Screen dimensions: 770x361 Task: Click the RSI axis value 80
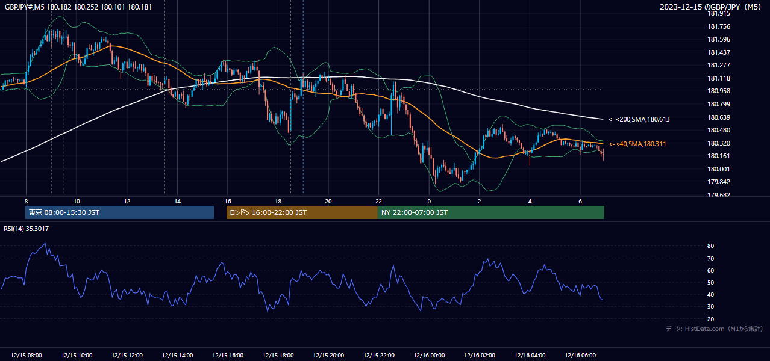(710, 246)
